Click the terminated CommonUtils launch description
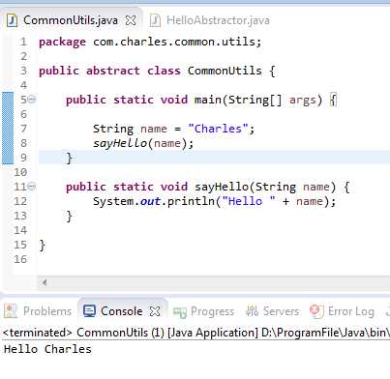This screenshot has height=379, width=390. [195, 333]
